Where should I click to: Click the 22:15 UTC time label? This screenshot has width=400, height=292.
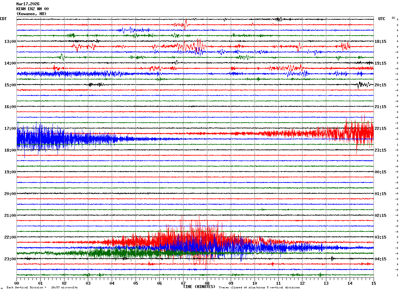click(380, 128)
